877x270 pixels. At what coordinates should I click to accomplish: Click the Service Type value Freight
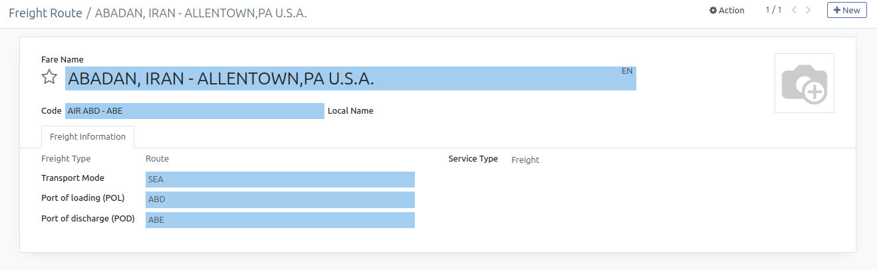tap(525, 160)
